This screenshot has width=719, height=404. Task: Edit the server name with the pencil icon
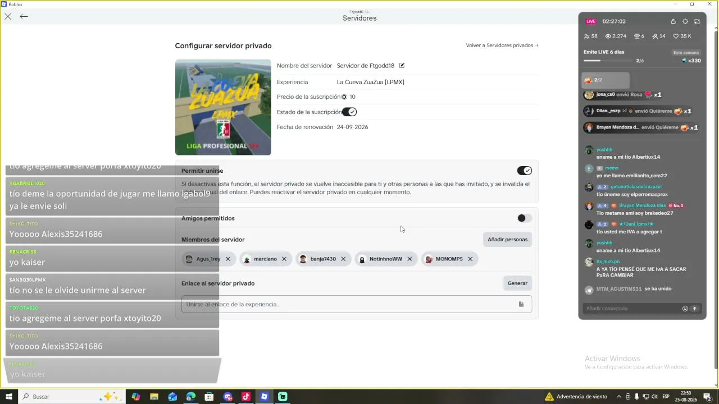402,66
